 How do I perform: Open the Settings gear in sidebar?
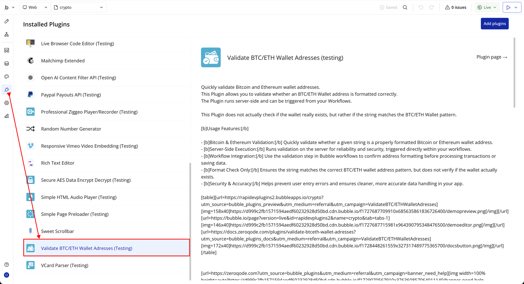(x=7, y=103)
